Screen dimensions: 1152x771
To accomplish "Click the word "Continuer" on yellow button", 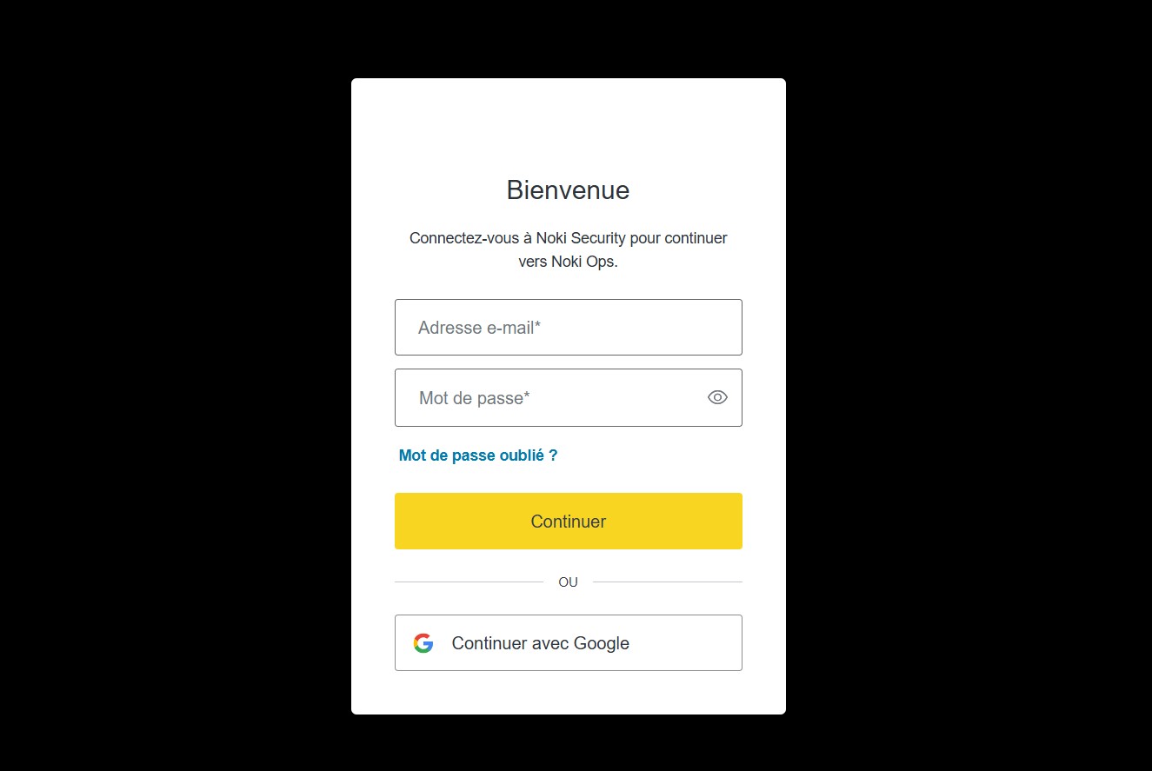I will (569, 522).
